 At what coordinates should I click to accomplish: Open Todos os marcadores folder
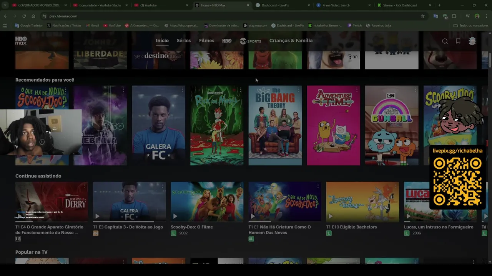click(x=471, y=26)
